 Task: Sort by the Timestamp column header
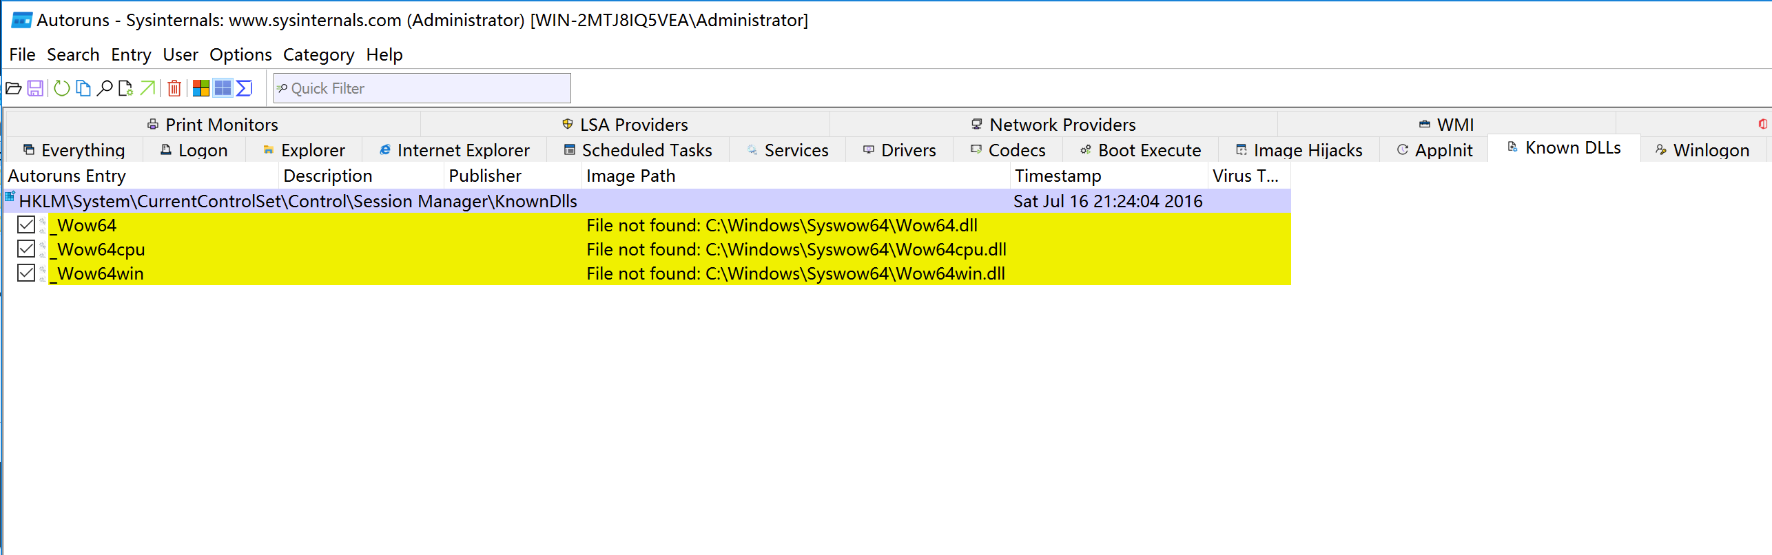(1058, 176)
